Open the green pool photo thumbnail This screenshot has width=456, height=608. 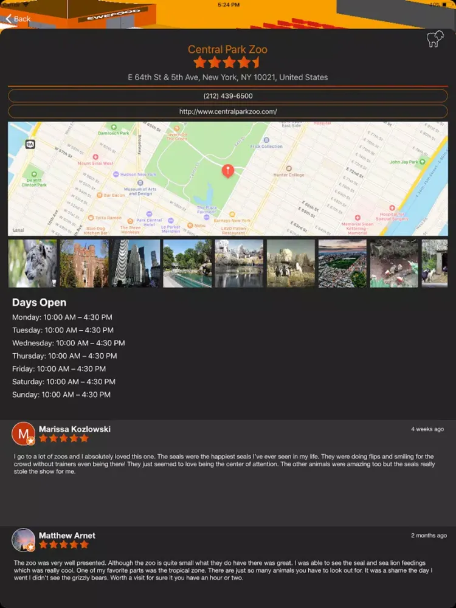[187, 263]
